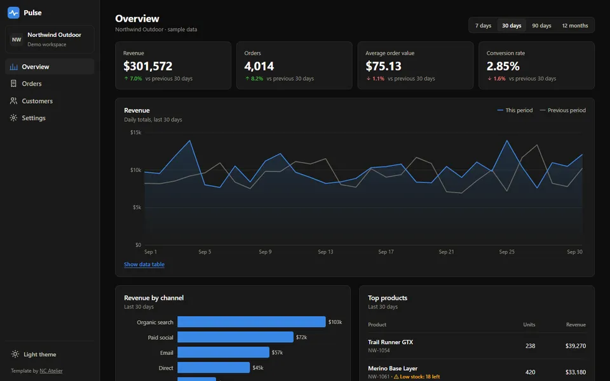Select the 12 months range
Image resolution: width=610 pixels, height=381 pixels.
click(x=575, y=25)
